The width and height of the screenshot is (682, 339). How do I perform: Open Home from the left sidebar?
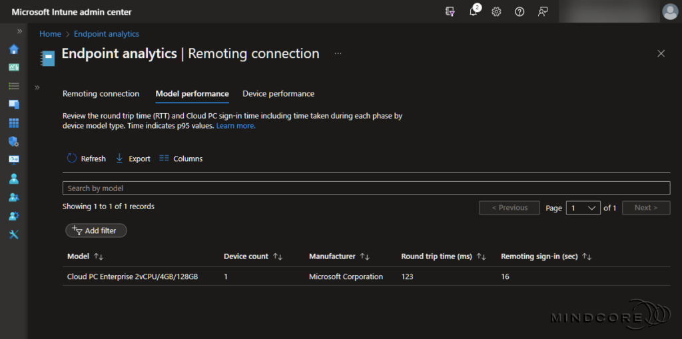14,49
